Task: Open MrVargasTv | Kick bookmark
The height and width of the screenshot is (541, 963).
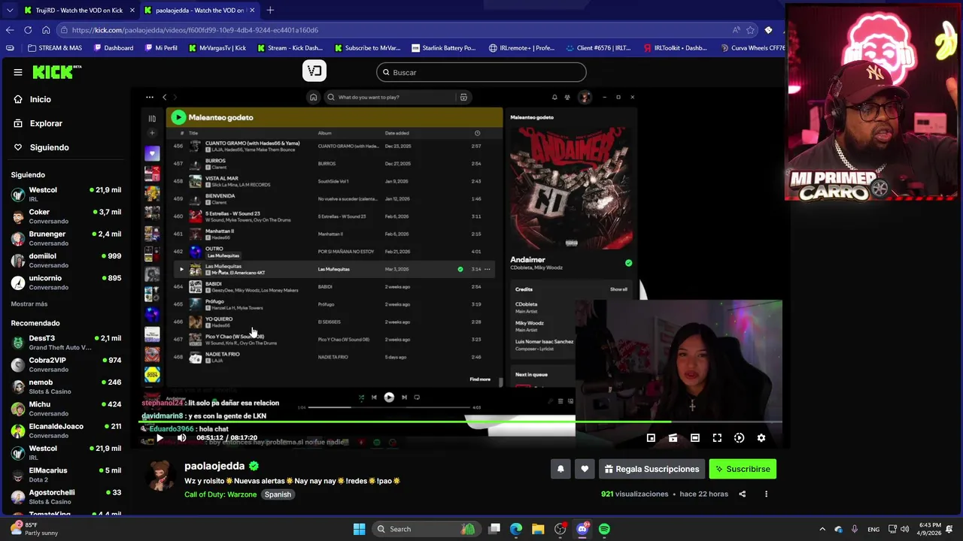Action: (x=217, y=48)
